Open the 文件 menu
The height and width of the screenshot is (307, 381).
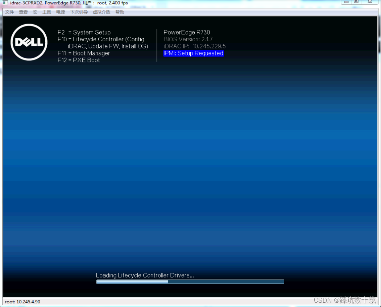click(x=9, y=12)
